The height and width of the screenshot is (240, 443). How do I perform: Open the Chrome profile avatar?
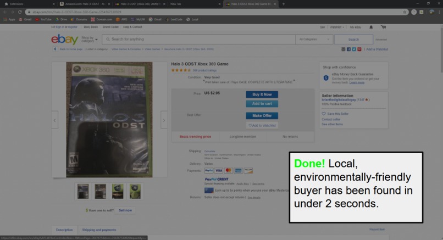coord(431,12)
